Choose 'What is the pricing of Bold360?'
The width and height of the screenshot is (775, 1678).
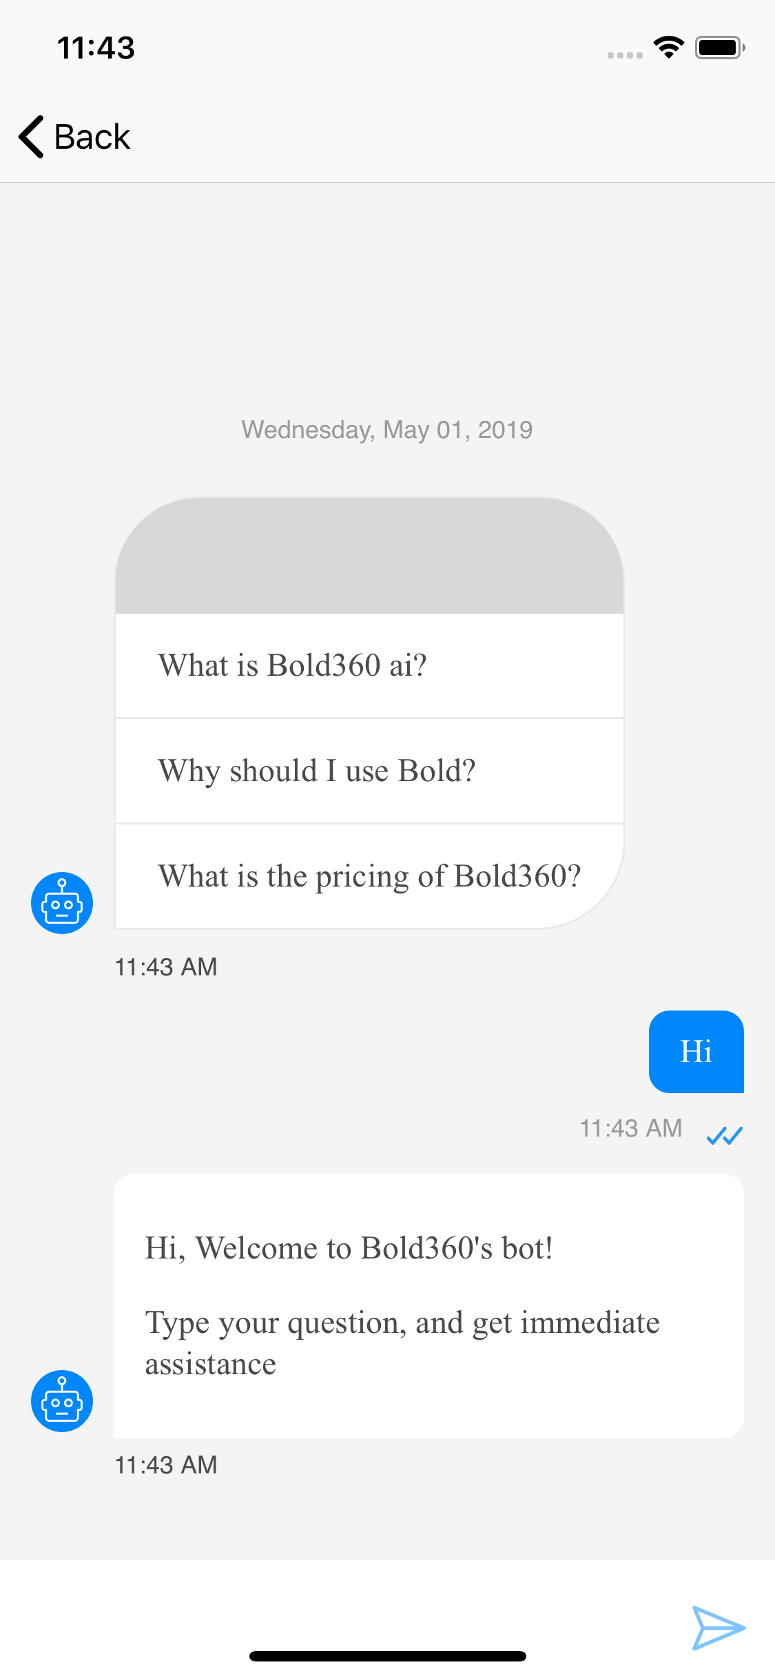click(x=369, y=876)
